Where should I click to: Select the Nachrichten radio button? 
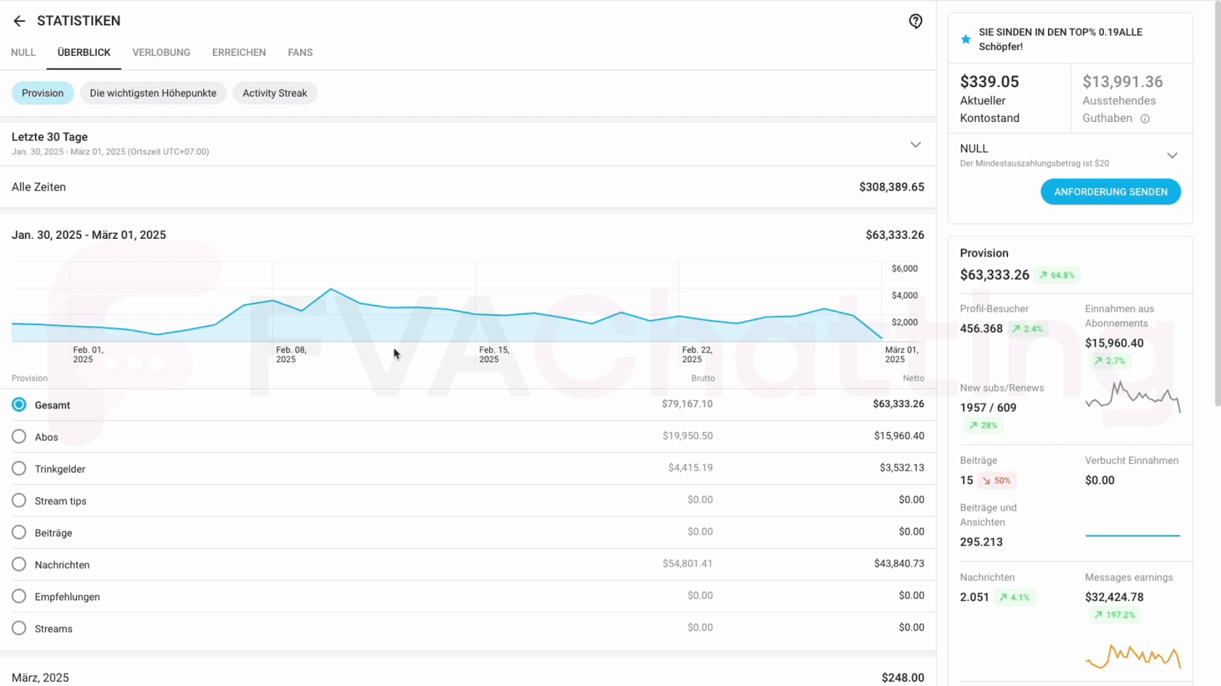click(18, 563)
